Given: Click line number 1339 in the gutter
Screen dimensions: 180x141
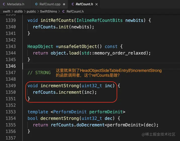Looking at the screenshot, I should coord(11,20).
